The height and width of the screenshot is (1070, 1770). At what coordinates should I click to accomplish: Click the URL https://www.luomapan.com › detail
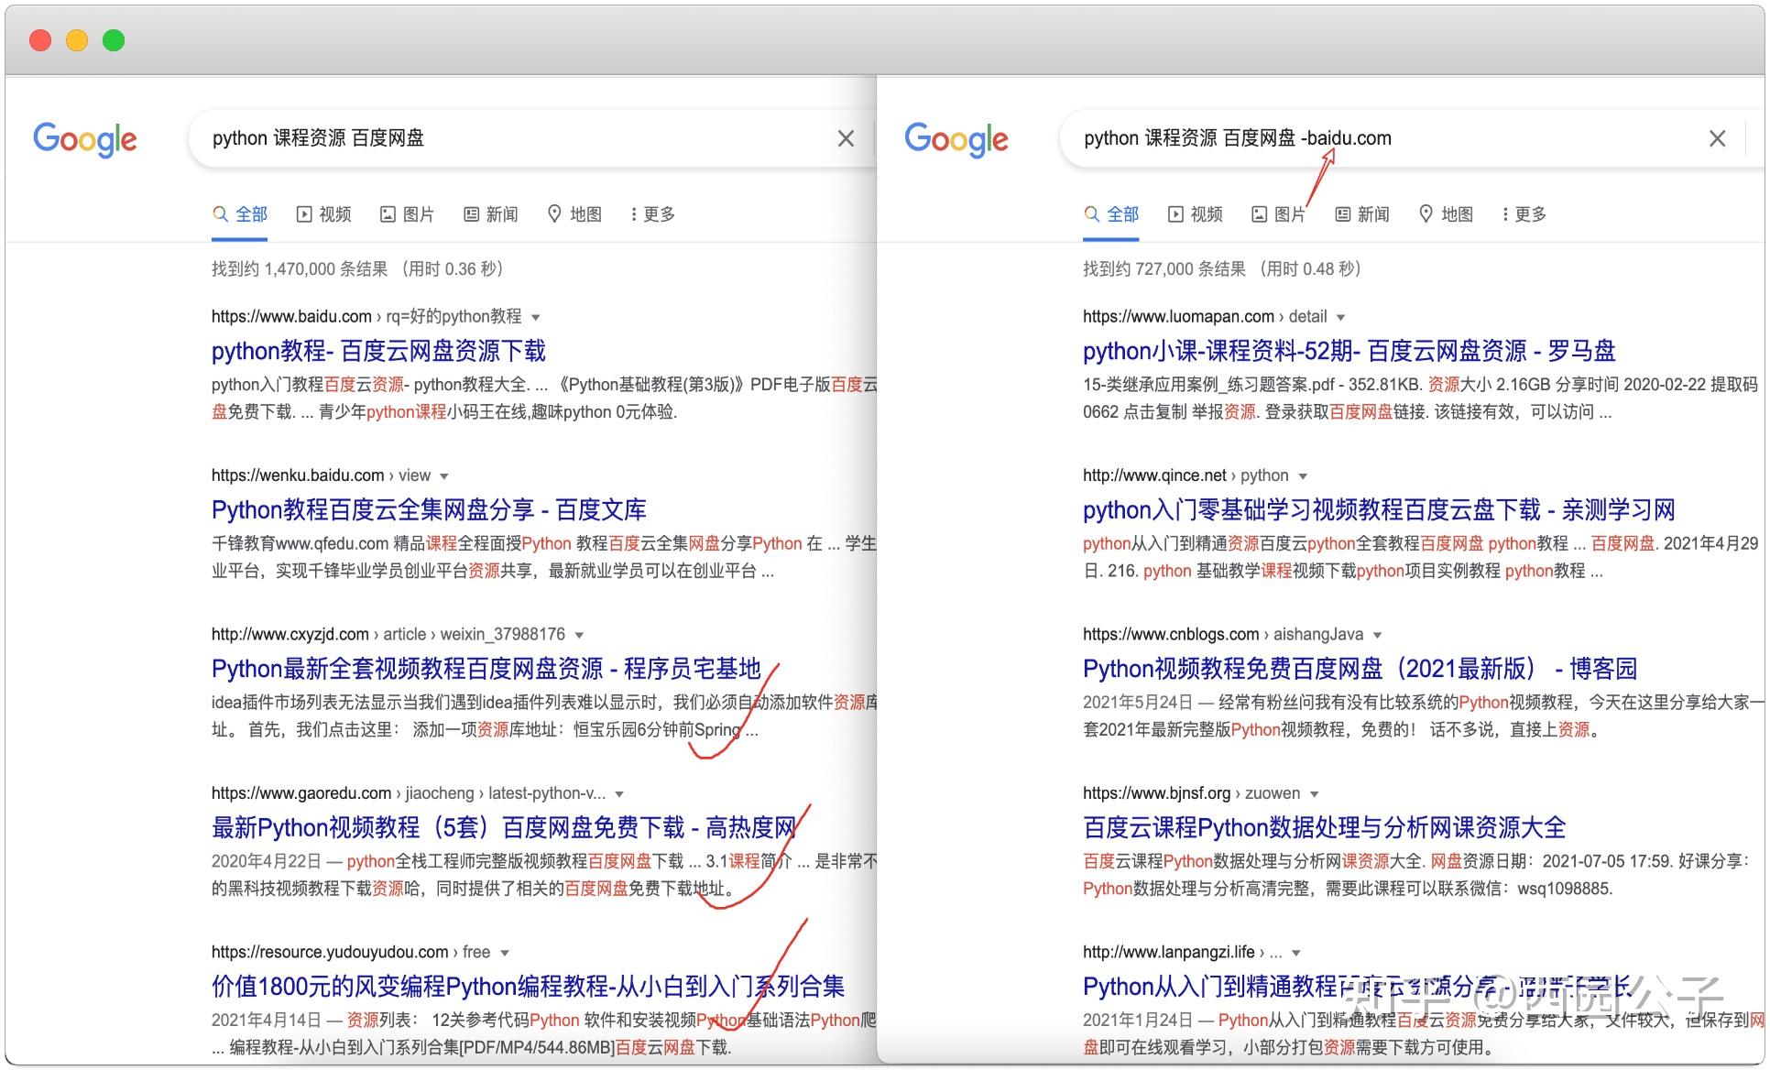[1205, 317]
